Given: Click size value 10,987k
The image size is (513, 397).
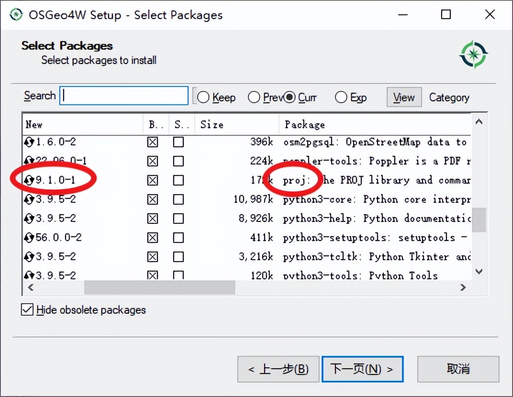Looking at the screenshot, I should (x=253, y=199).
